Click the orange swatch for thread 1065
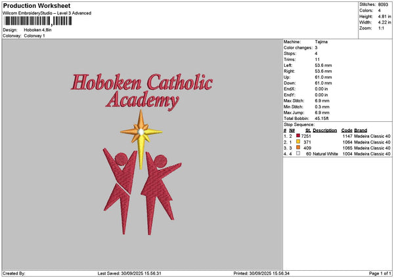The image size is (394, 278). click(x=298, y=148)
